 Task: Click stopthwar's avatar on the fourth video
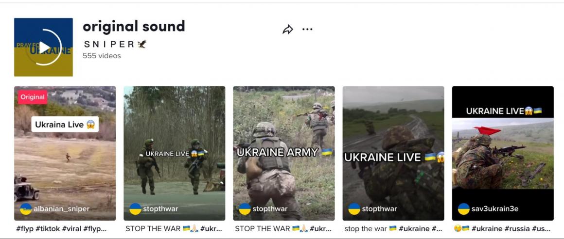point(354,209)
